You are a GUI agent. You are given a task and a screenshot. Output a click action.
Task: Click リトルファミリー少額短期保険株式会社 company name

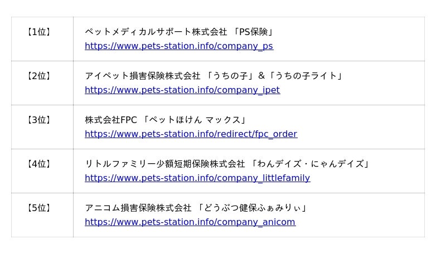coord(164,164)
